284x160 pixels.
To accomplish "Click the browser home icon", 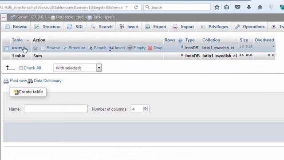I will [260, 7].
